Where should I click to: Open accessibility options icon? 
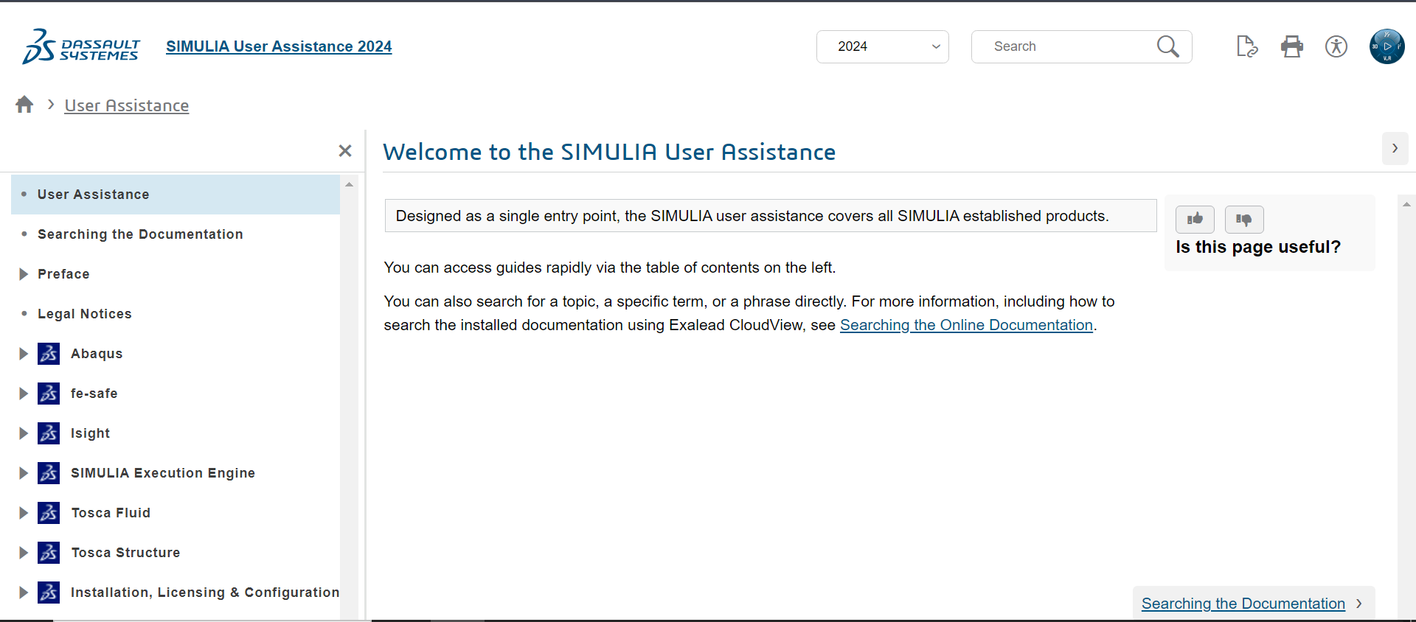pos(1336,46)
